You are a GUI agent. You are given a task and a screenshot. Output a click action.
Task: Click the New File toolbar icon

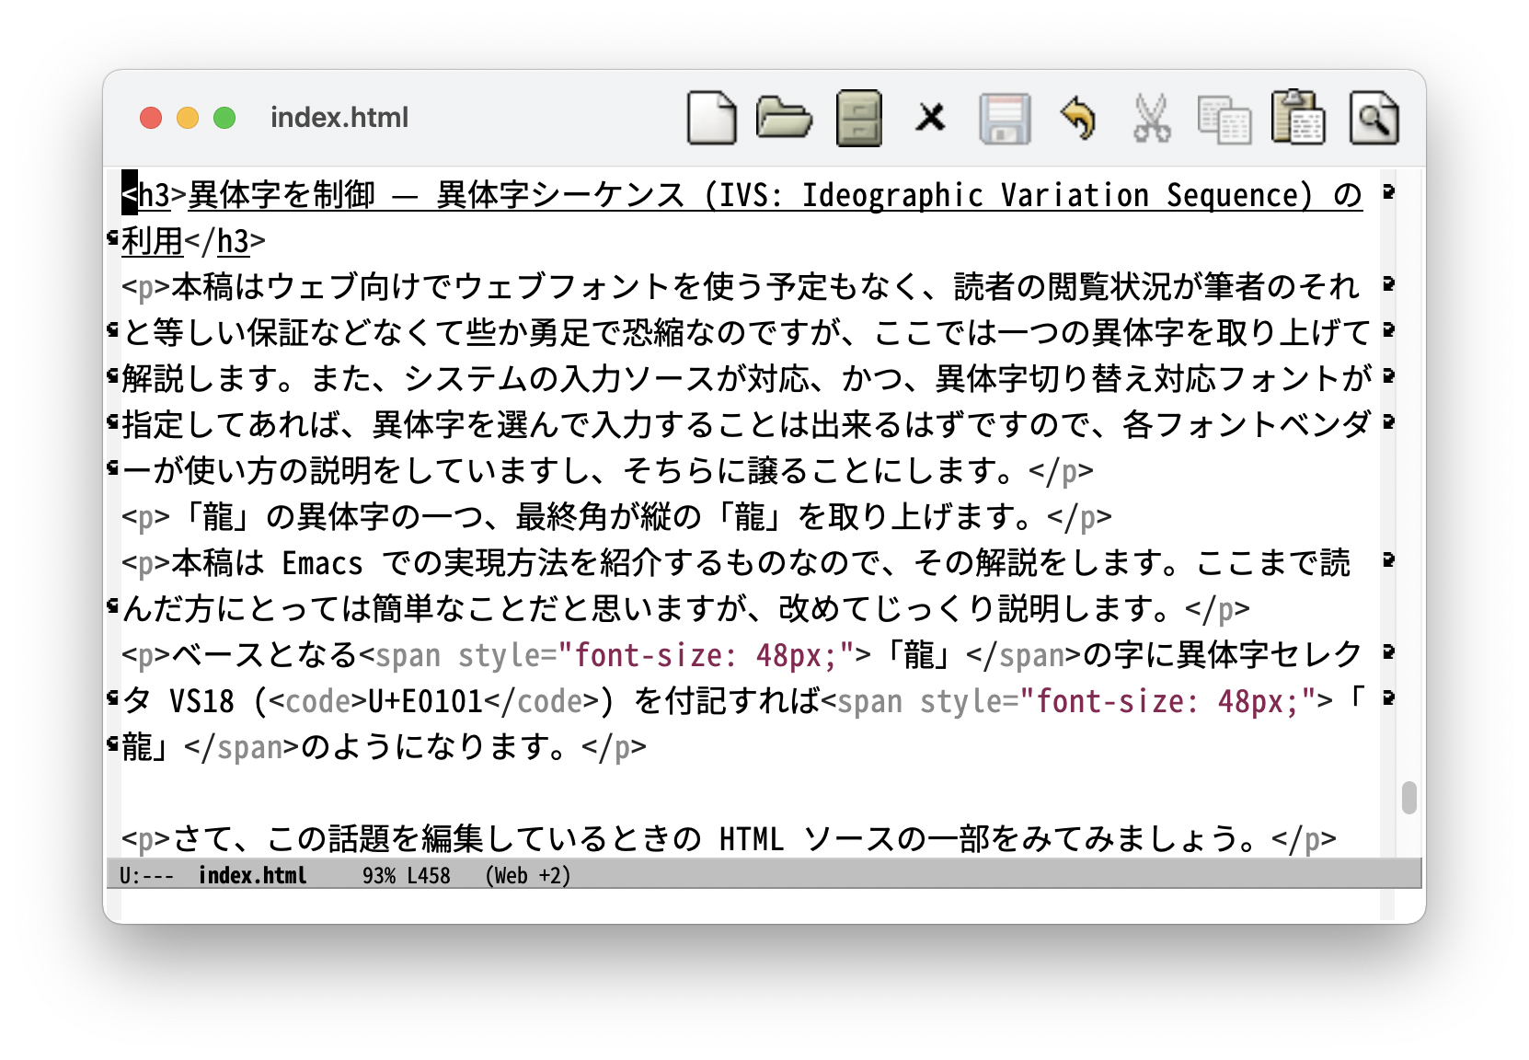click(711, 119)
